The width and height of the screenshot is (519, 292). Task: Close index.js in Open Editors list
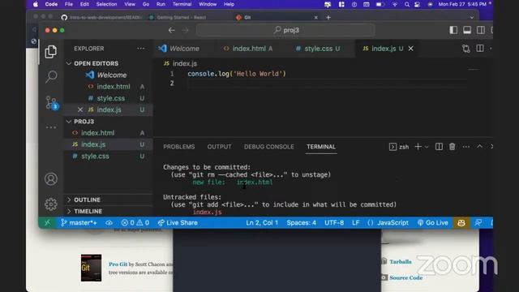coord(80,109)
